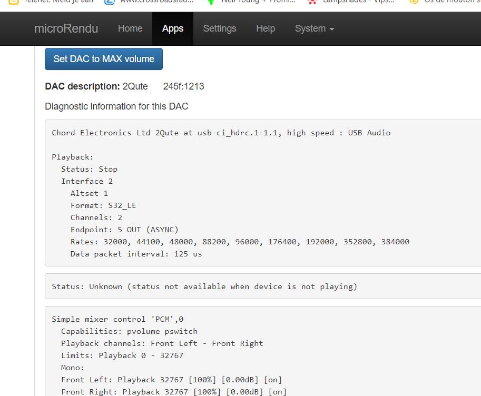Click Set DAC to MAX volume button
Viewport: 481px width, 396px height.
(104, 59)
